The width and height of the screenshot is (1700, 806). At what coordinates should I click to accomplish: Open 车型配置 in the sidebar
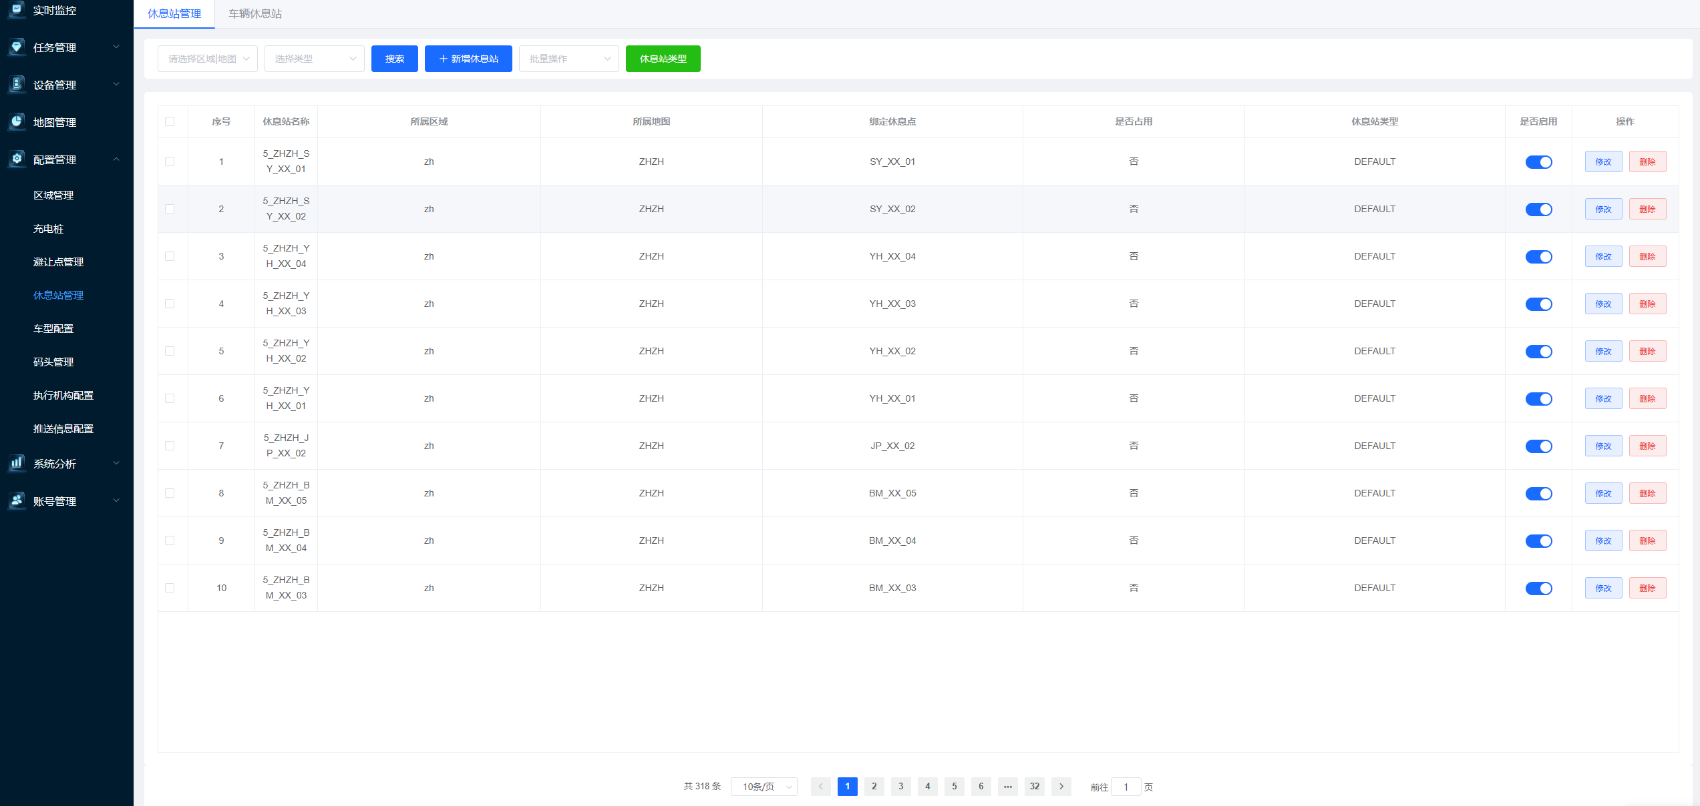[x=53, y=329]
